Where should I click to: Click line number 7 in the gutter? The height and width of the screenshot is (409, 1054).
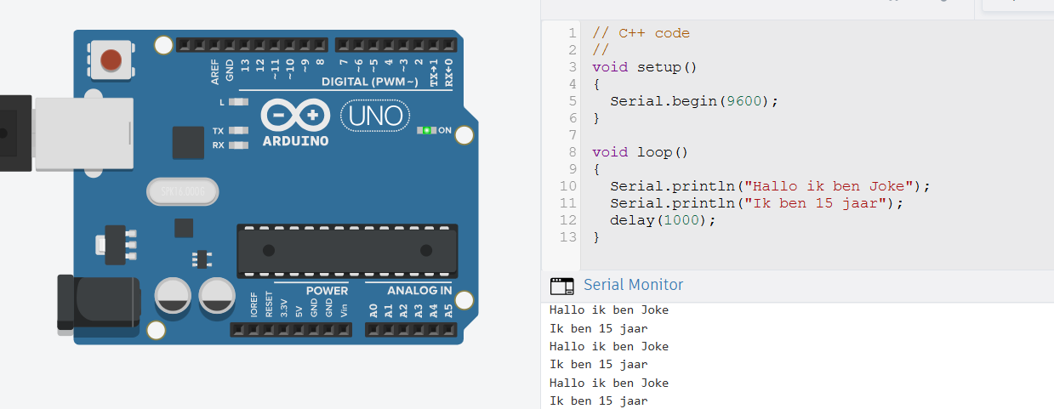click(573, 135)
